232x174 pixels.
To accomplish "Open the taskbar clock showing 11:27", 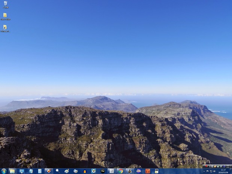I will [x=223, y=171].
